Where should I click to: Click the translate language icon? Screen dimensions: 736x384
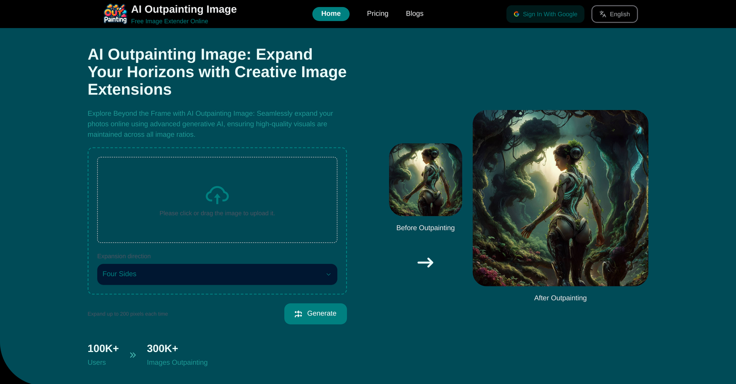click(603, 14)
